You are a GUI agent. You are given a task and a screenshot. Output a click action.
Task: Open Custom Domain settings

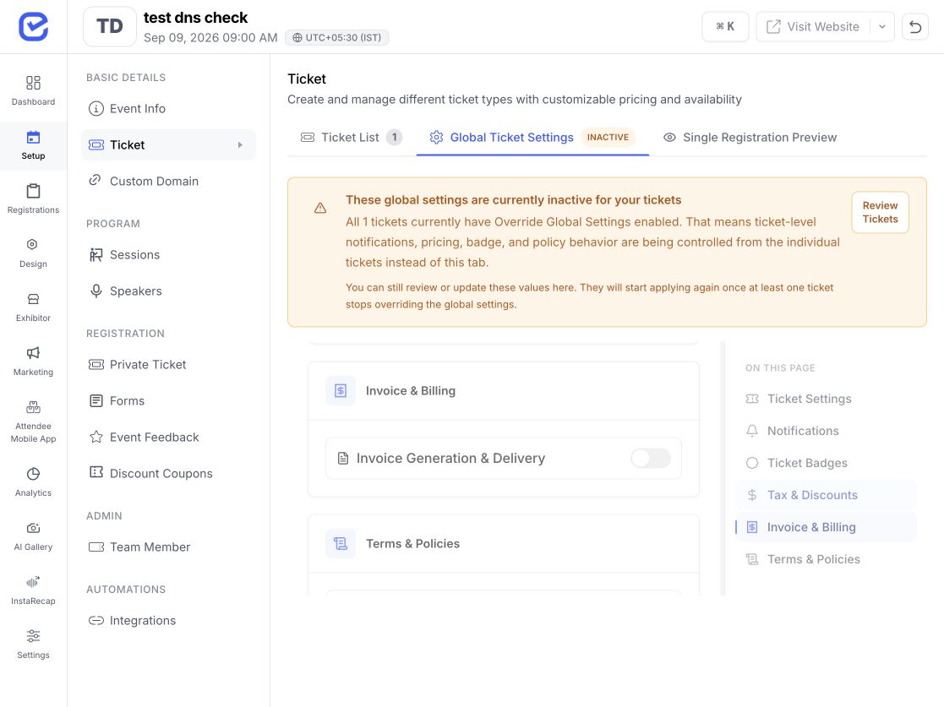click(168, 181)
